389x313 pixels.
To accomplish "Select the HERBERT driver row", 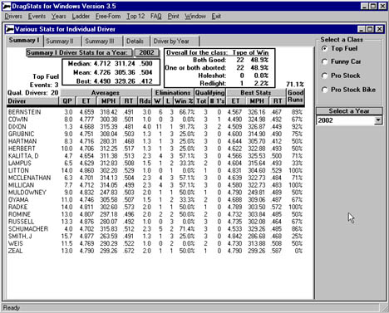I will pos(155,149).
